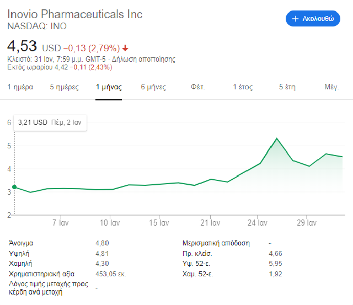Viewport: 353px width, 305px height.
Task: Switch to the 5 έτη tab
Action: 287,87
